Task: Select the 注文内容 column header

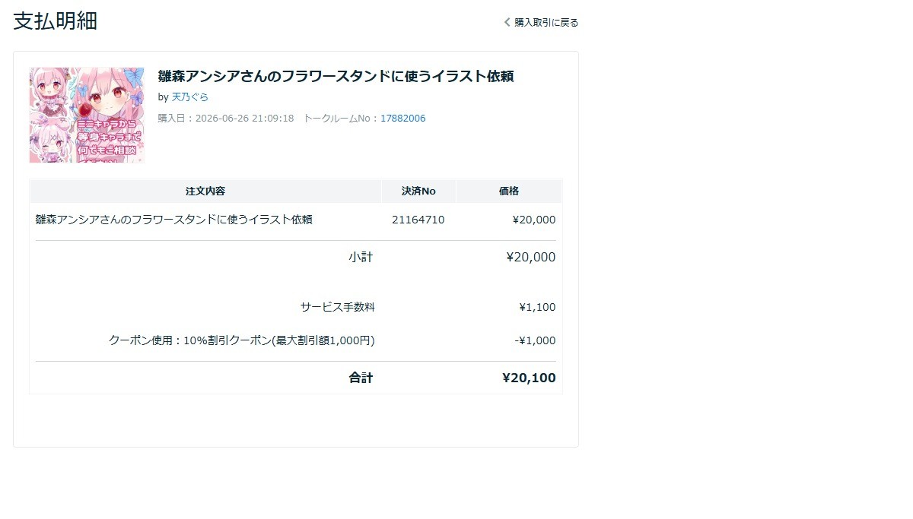Action: [x=205, y=191]
